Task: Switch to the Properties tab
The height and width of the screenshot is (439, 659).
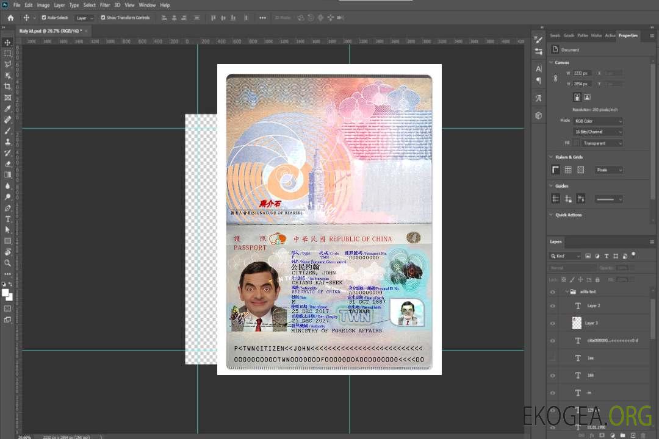Action: pyautogui.click(x=628, y=35)
